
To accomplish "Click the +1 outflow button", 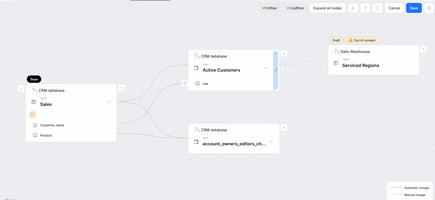I will point(295,8).
